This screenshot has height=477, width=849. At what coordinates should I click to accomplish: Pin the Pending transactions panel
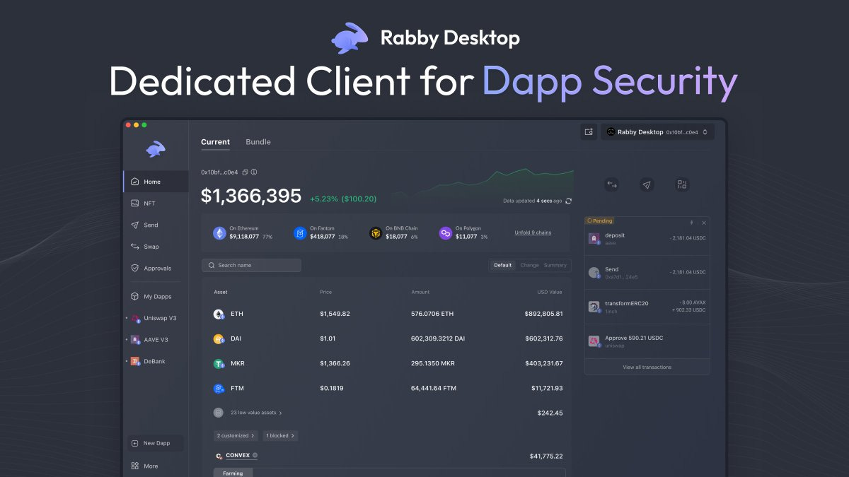tap(692, 223)
